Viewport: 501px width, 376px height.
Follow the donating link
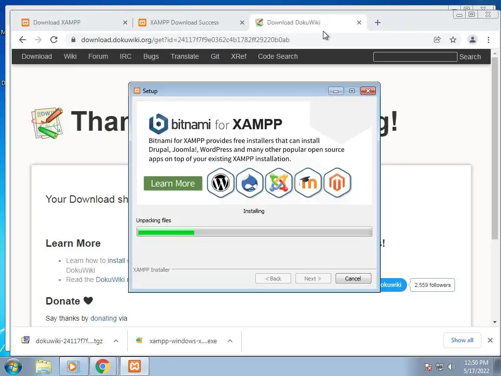(x=104, y=318)
